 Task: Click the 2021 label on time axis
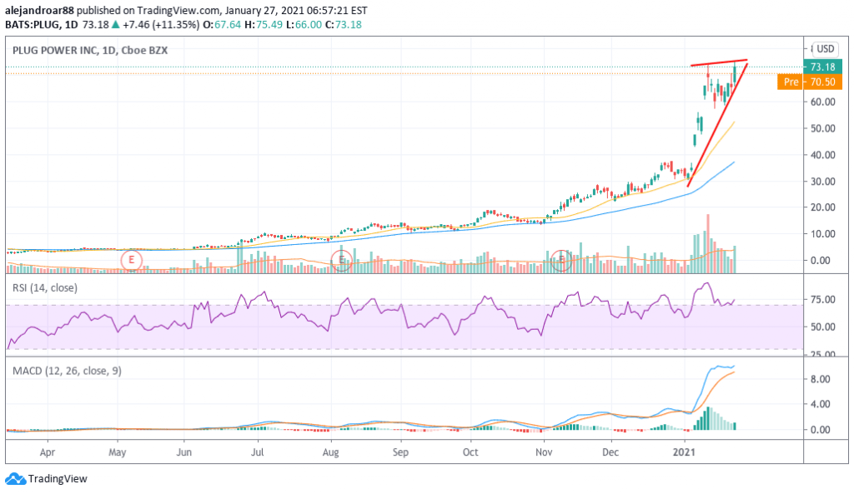point(685,452)
